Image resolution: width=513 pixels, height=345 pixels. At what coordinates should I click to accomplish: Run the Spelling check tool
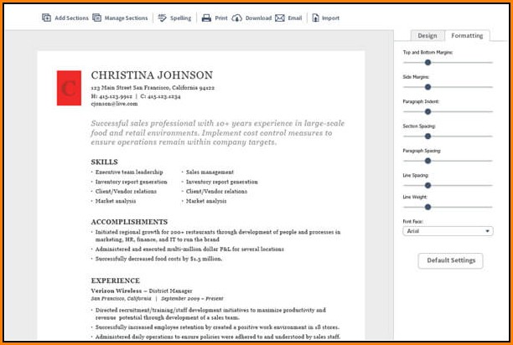pos(162,18)
